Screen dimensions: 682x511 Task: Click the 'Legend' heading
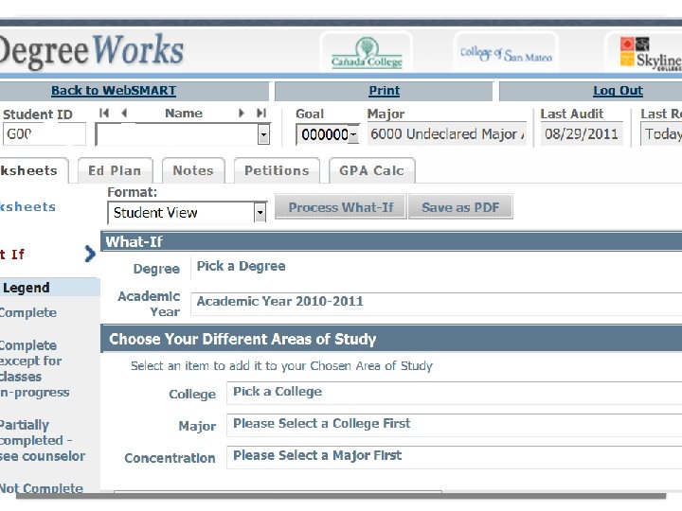27,288
